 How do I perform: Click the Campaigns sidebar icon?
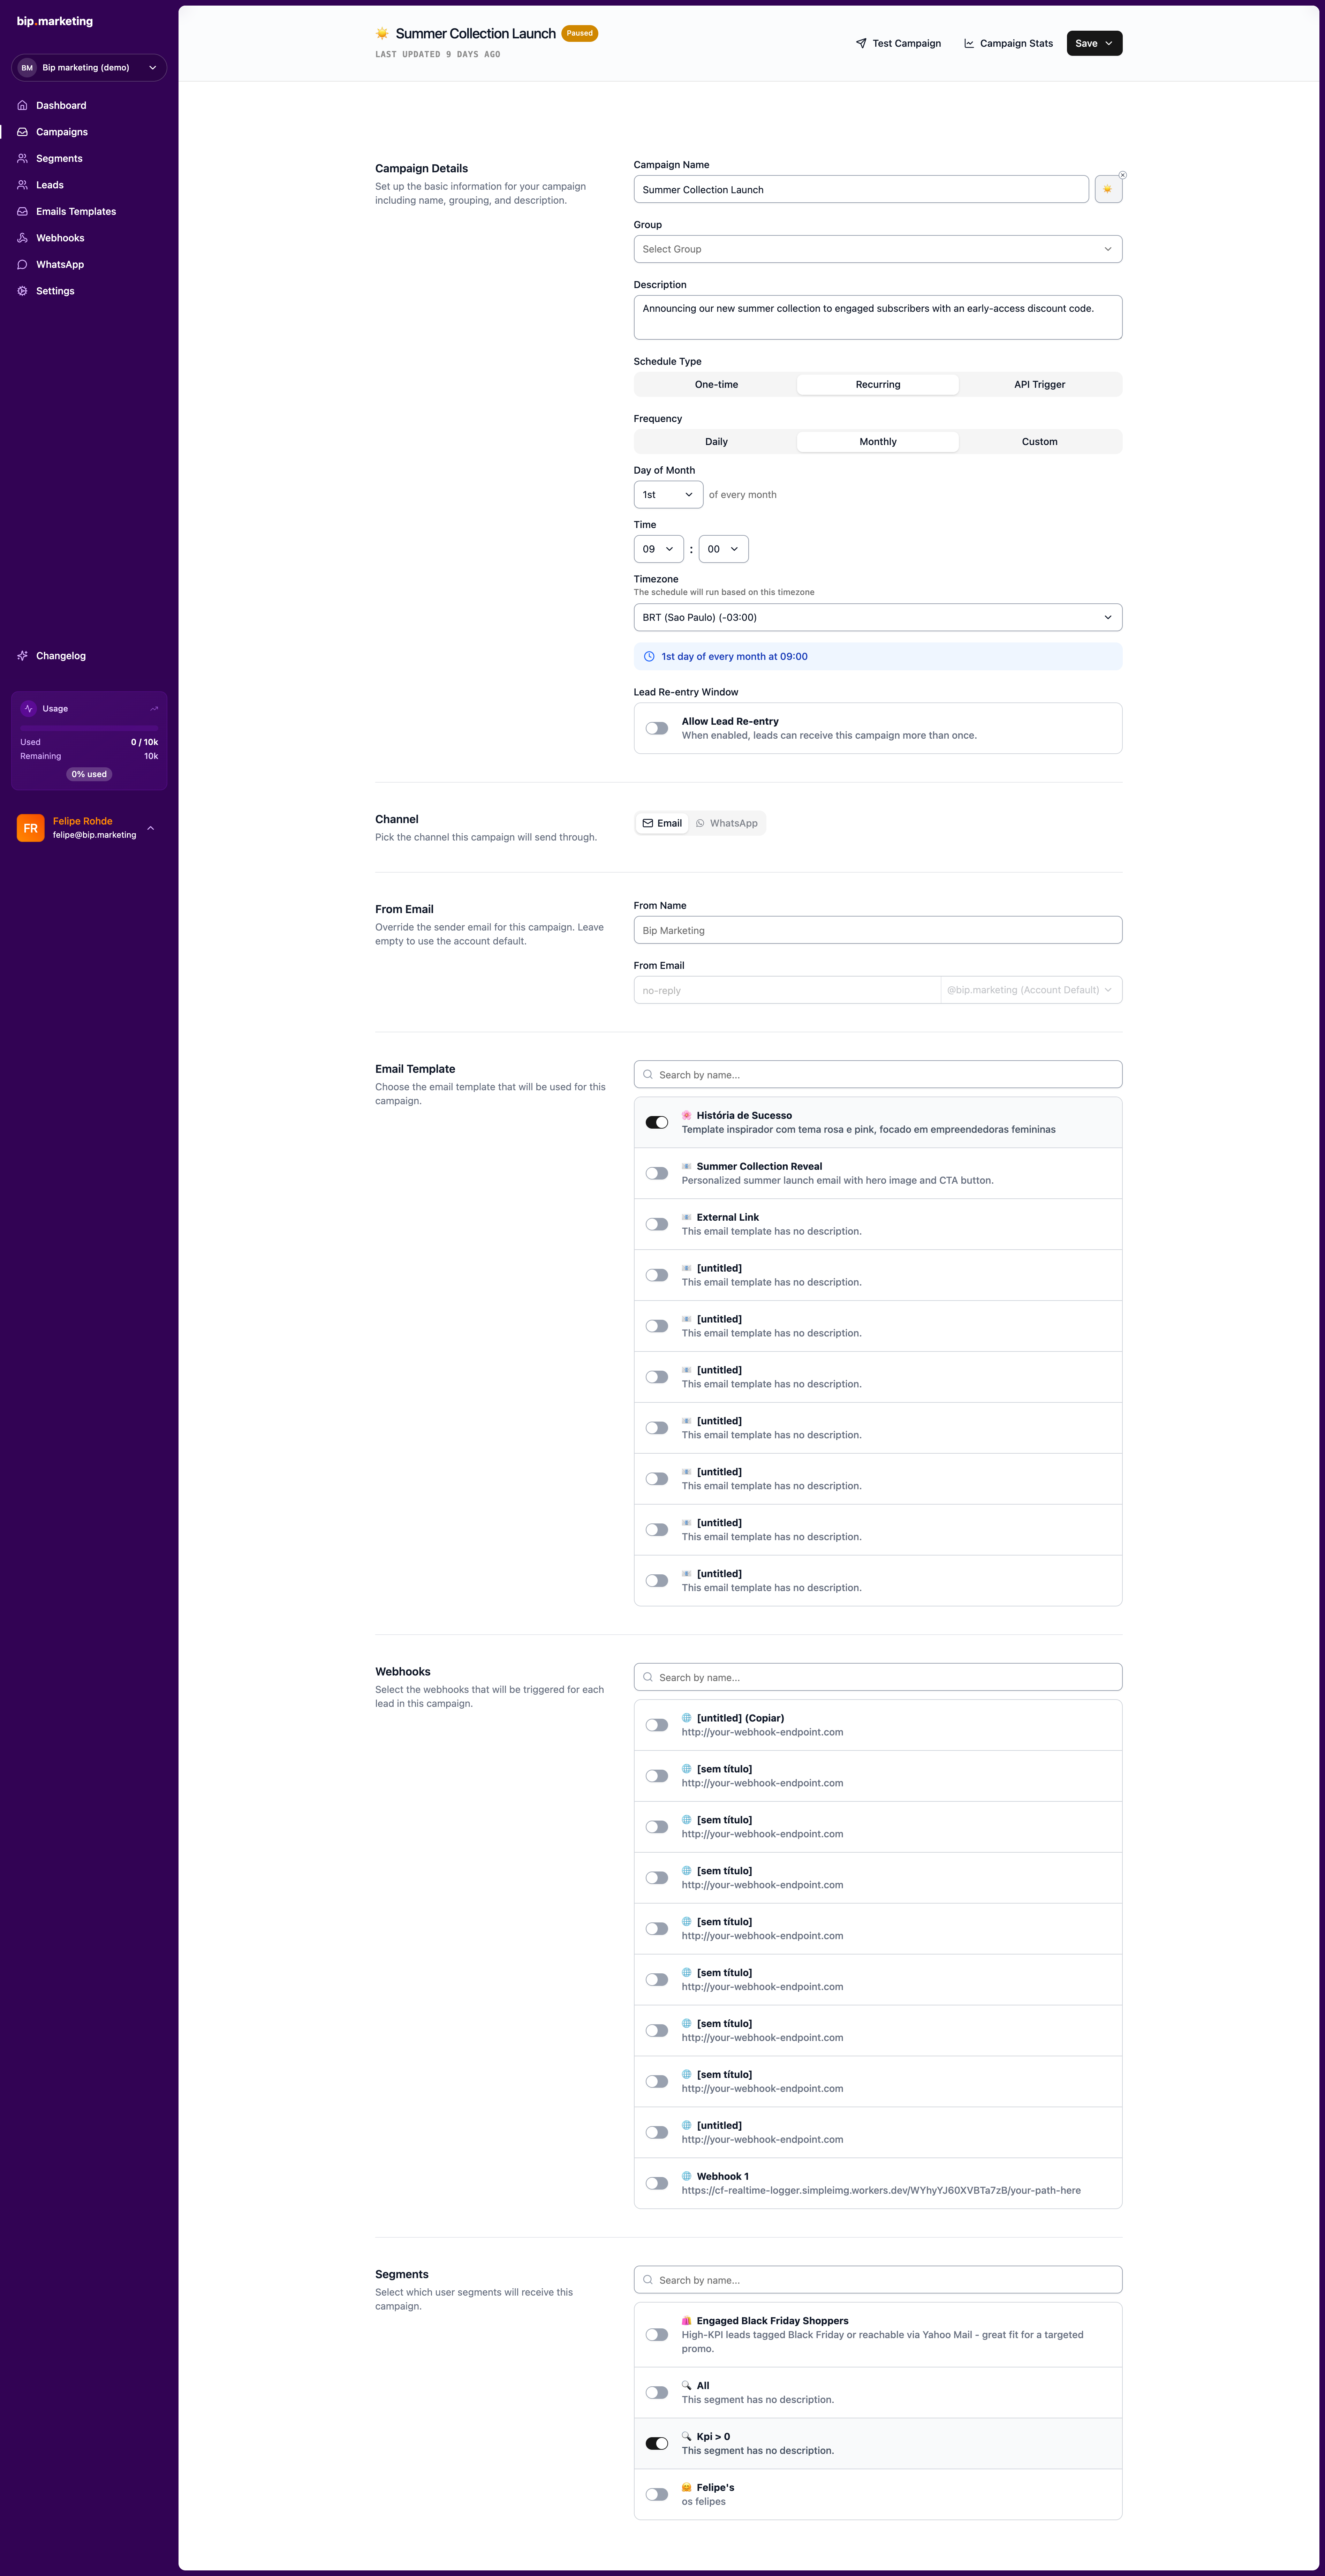tap(22, 132)
